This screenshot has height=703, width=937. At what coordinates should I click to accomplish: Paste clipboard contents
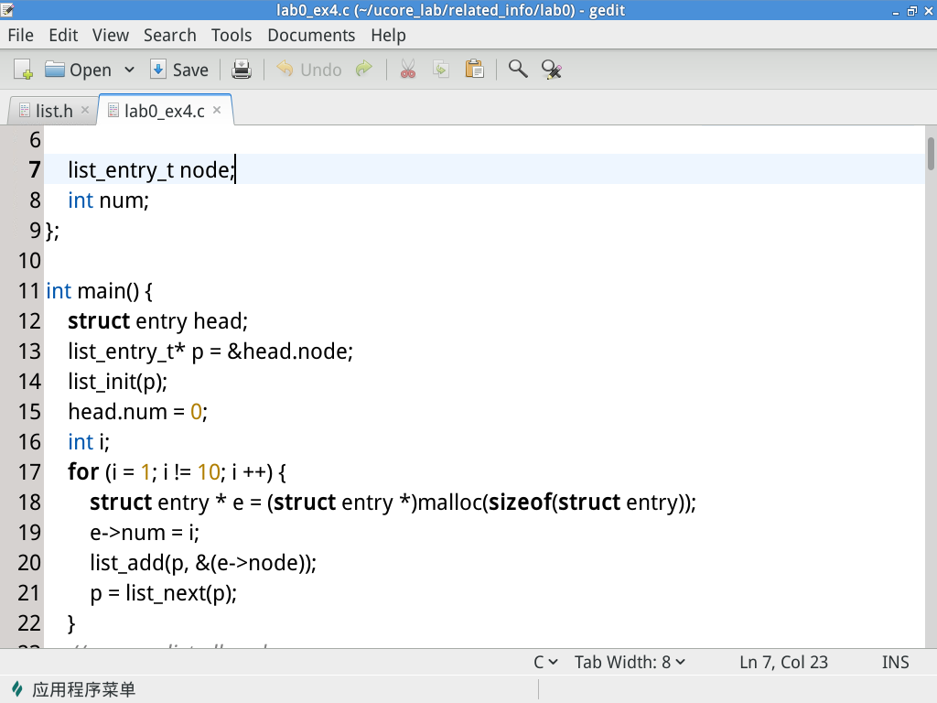(x=474, y=69)
